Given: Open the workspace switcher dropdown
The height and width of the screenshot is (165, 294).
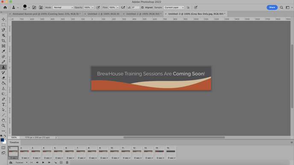Looking at the screenshot, I should click(289, 8).
